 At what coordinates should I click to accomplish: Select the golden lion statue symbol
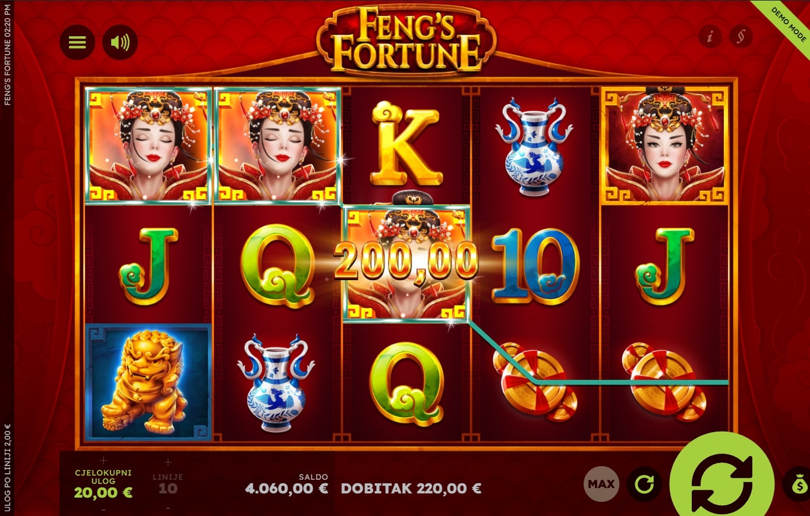click(x=148, y=382)
